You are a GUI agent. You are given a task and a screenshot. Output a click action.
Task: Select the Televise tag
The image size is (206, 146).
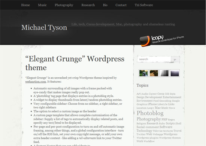(158, 131)
